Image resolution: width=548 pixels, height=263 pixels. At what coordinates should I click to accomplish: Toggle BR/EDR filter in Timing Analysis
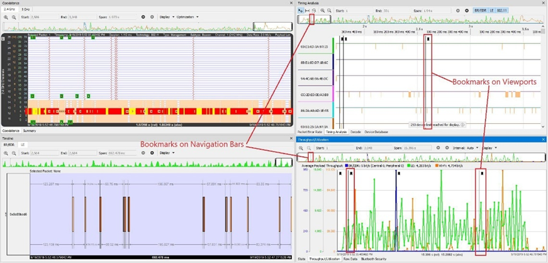(x=481, y=11)
